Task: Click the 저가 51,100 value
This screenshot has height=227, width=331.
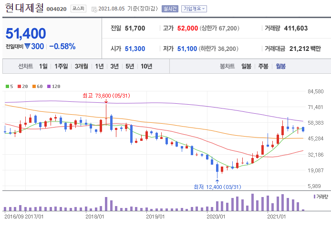Action: [x=187, y=49]
